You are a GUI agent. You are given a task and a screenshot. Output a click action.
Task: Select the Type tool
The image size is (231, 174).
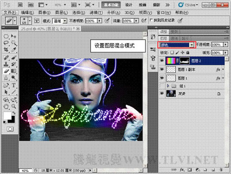coord(14,85)
